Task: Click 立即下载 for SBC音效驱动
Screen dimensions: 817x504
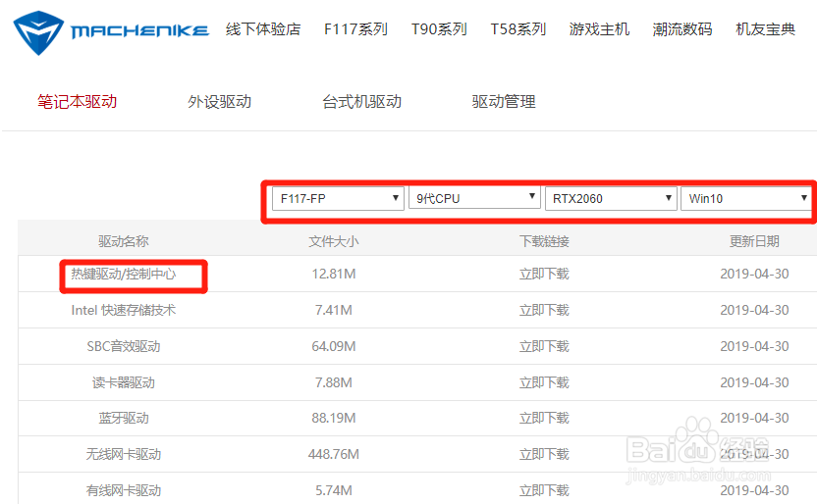Action: [544, 346]
